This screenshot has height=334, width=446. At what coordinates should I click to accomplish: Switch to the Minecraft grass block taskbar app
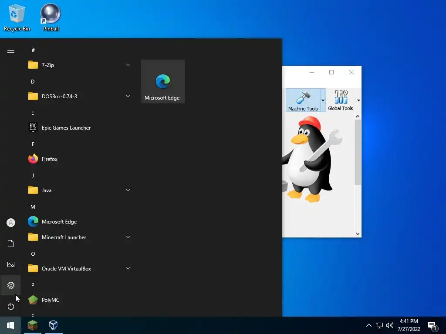(x=32, y=325)
